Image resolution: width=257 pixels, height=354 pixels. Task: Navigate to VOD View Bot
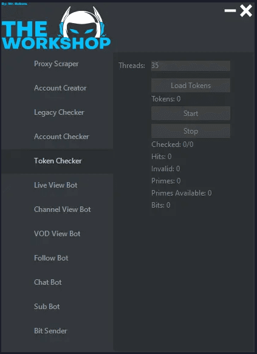click(57, 234)
